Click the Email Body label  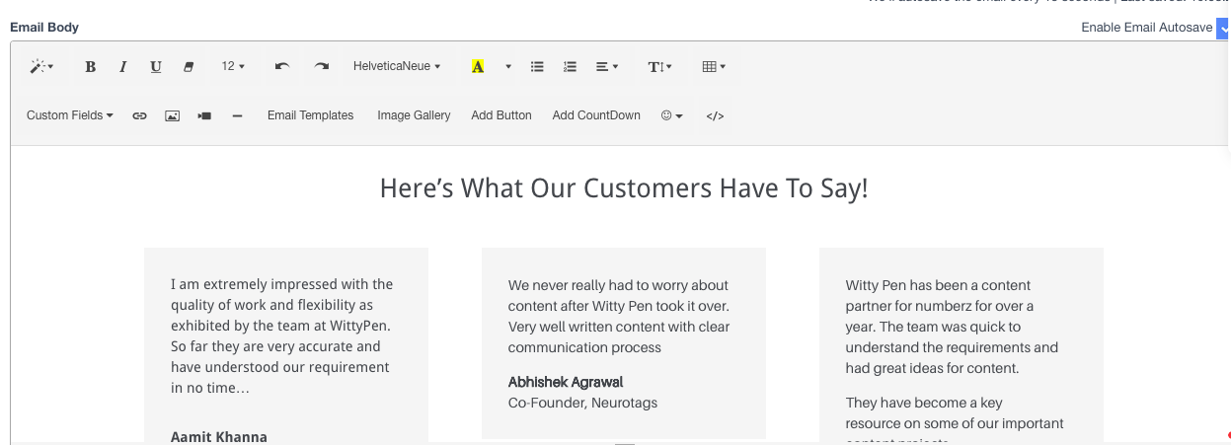tap(44, 28)
